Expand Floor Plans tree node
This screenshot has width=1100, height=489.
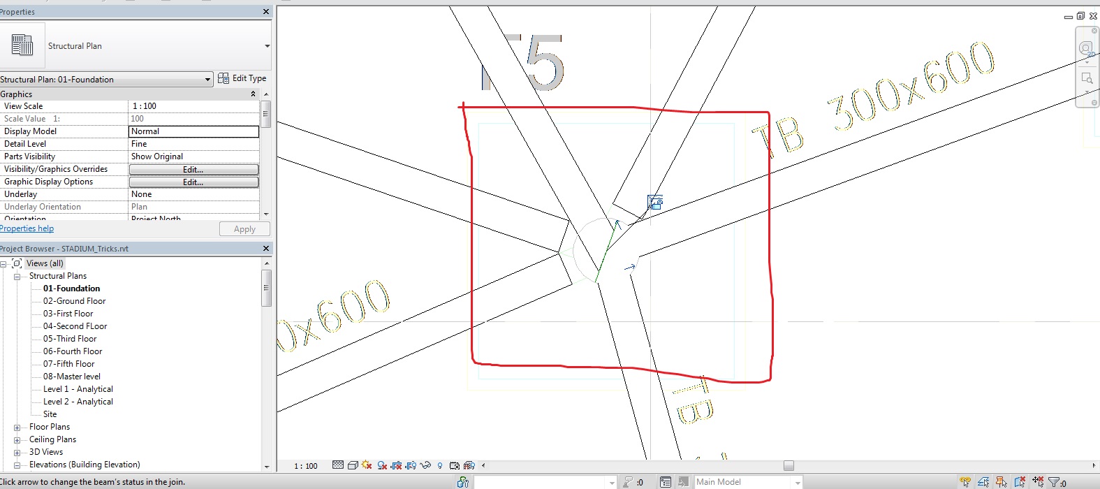pyautogui.click(x=17, y=428)
